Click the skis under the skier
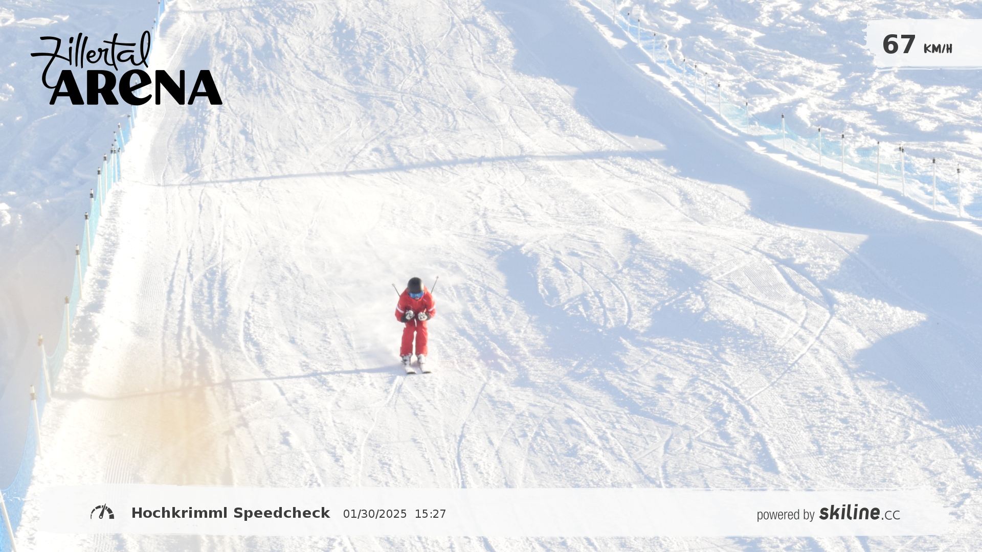The height and width of the screenshot is (552, 982). pos(417,366)
